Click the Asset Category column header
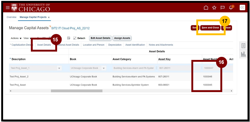Viewport: 250px width, 122px height. click(x=122, y=59)
